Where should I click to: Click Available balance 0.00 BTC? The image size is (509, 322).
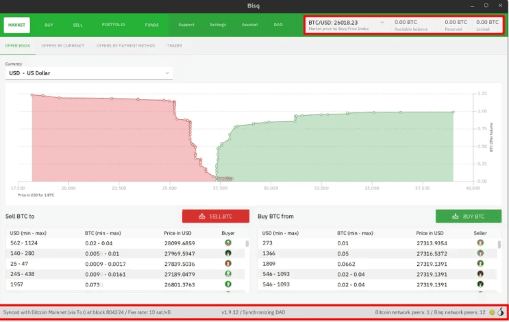pos(410,25)
